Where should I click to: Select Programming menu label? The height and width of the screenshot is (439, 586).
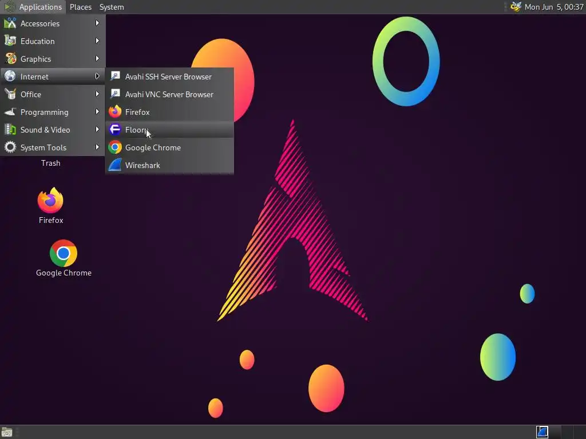45,113
